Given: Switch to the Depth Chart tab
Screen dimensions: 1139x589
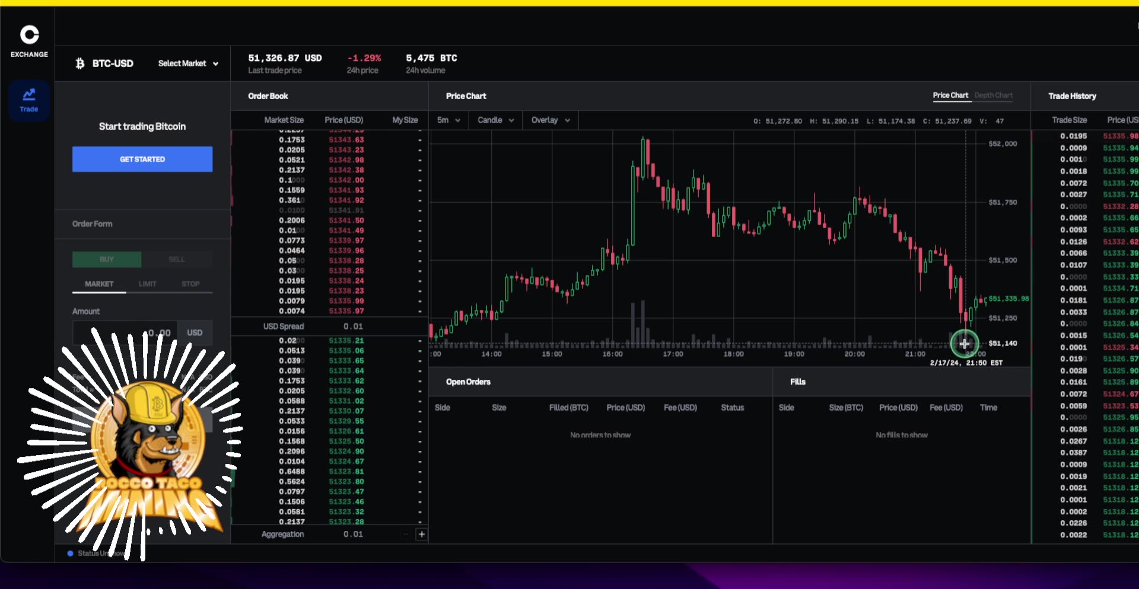Looking at the screenshot, I should click(994, 95).
